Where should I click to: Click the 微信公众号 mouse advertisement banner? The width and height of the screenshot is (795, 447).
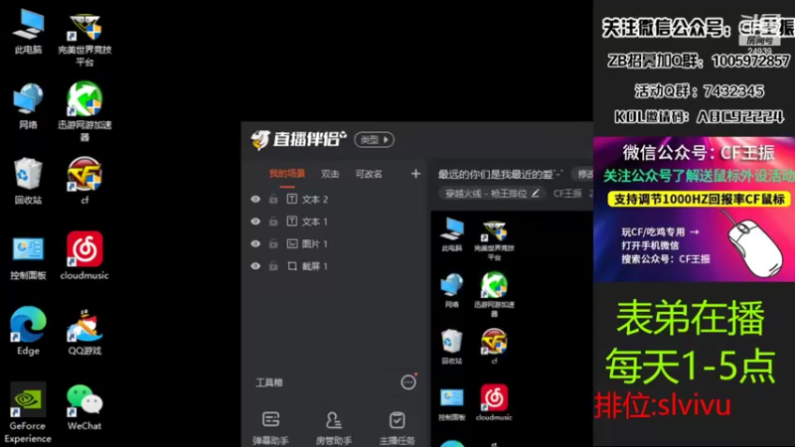click(694, 210)
